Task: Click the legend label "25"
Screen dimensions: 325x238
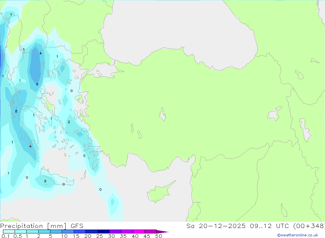Action: click(x=99, y=236)
